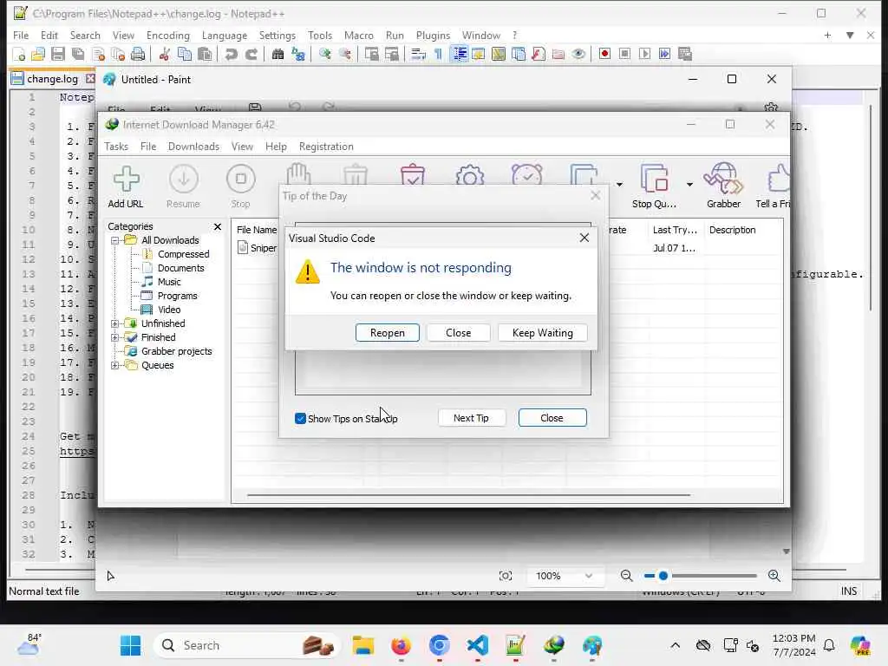Select the Music category

pos(169,282)
